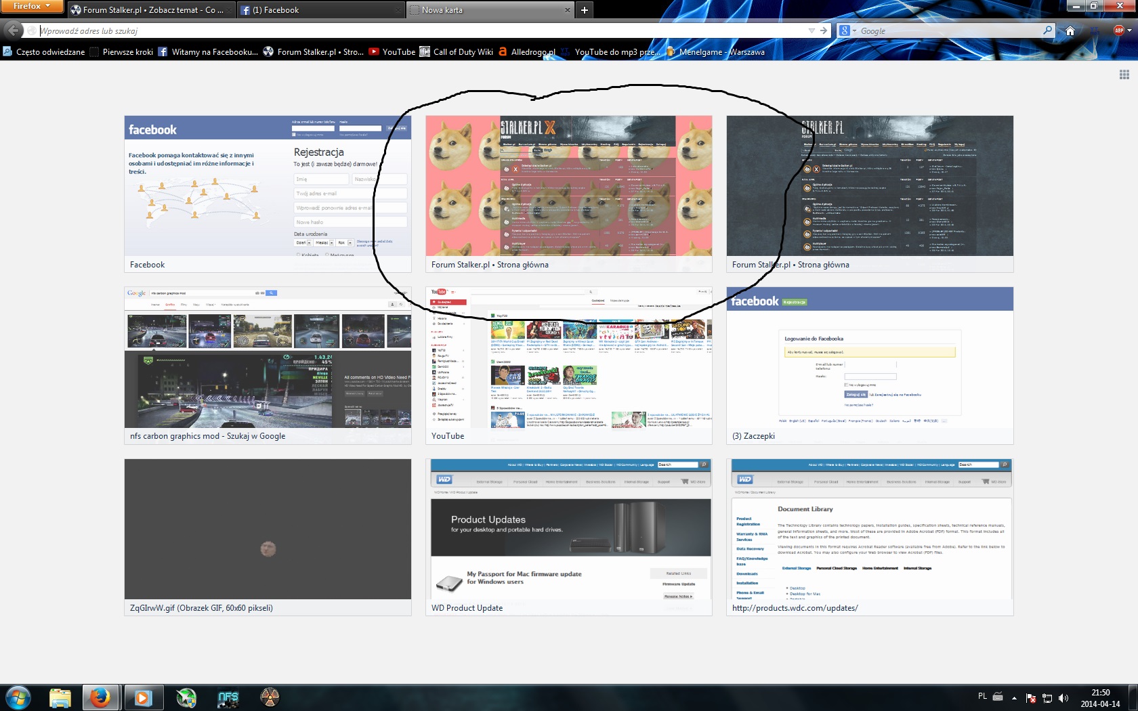
Task: Open the Action Center flag icon
Action: click(1031, 698)
